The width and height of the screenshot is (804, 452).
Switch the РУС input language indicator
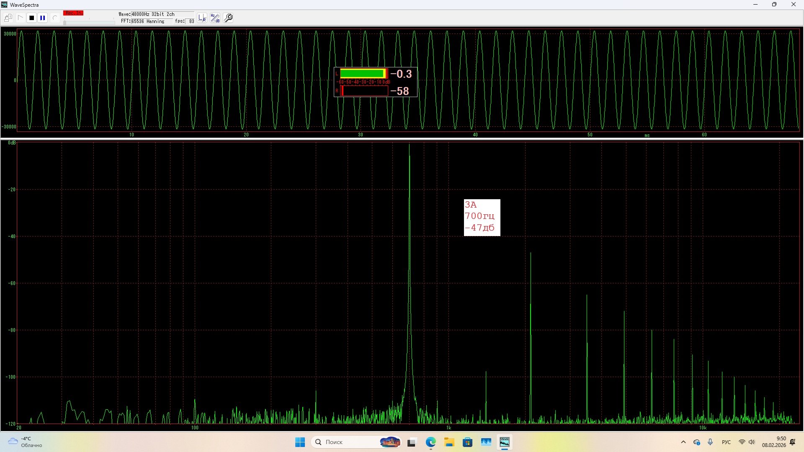coord(726,442)
